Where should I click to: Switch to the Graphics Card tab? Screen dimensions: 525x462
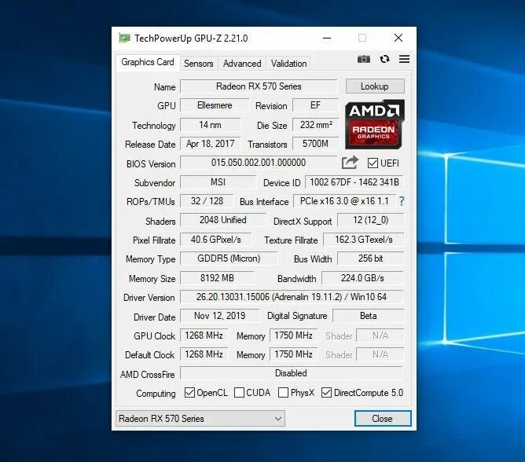[x=147, y=62]
